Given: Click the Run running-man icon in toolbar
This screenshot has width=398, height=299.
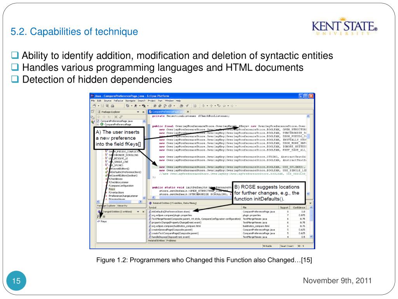Looking at the screenshot, I should [136, 106].
